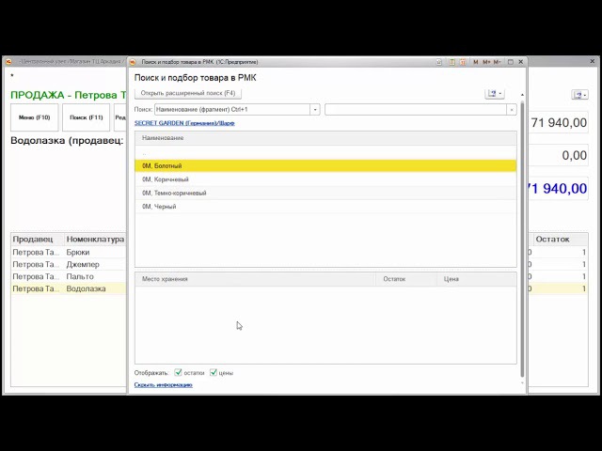Viewport: 602px width, 451px height.
Task: Click the M+ memory add button
Action: click(486, 62)
